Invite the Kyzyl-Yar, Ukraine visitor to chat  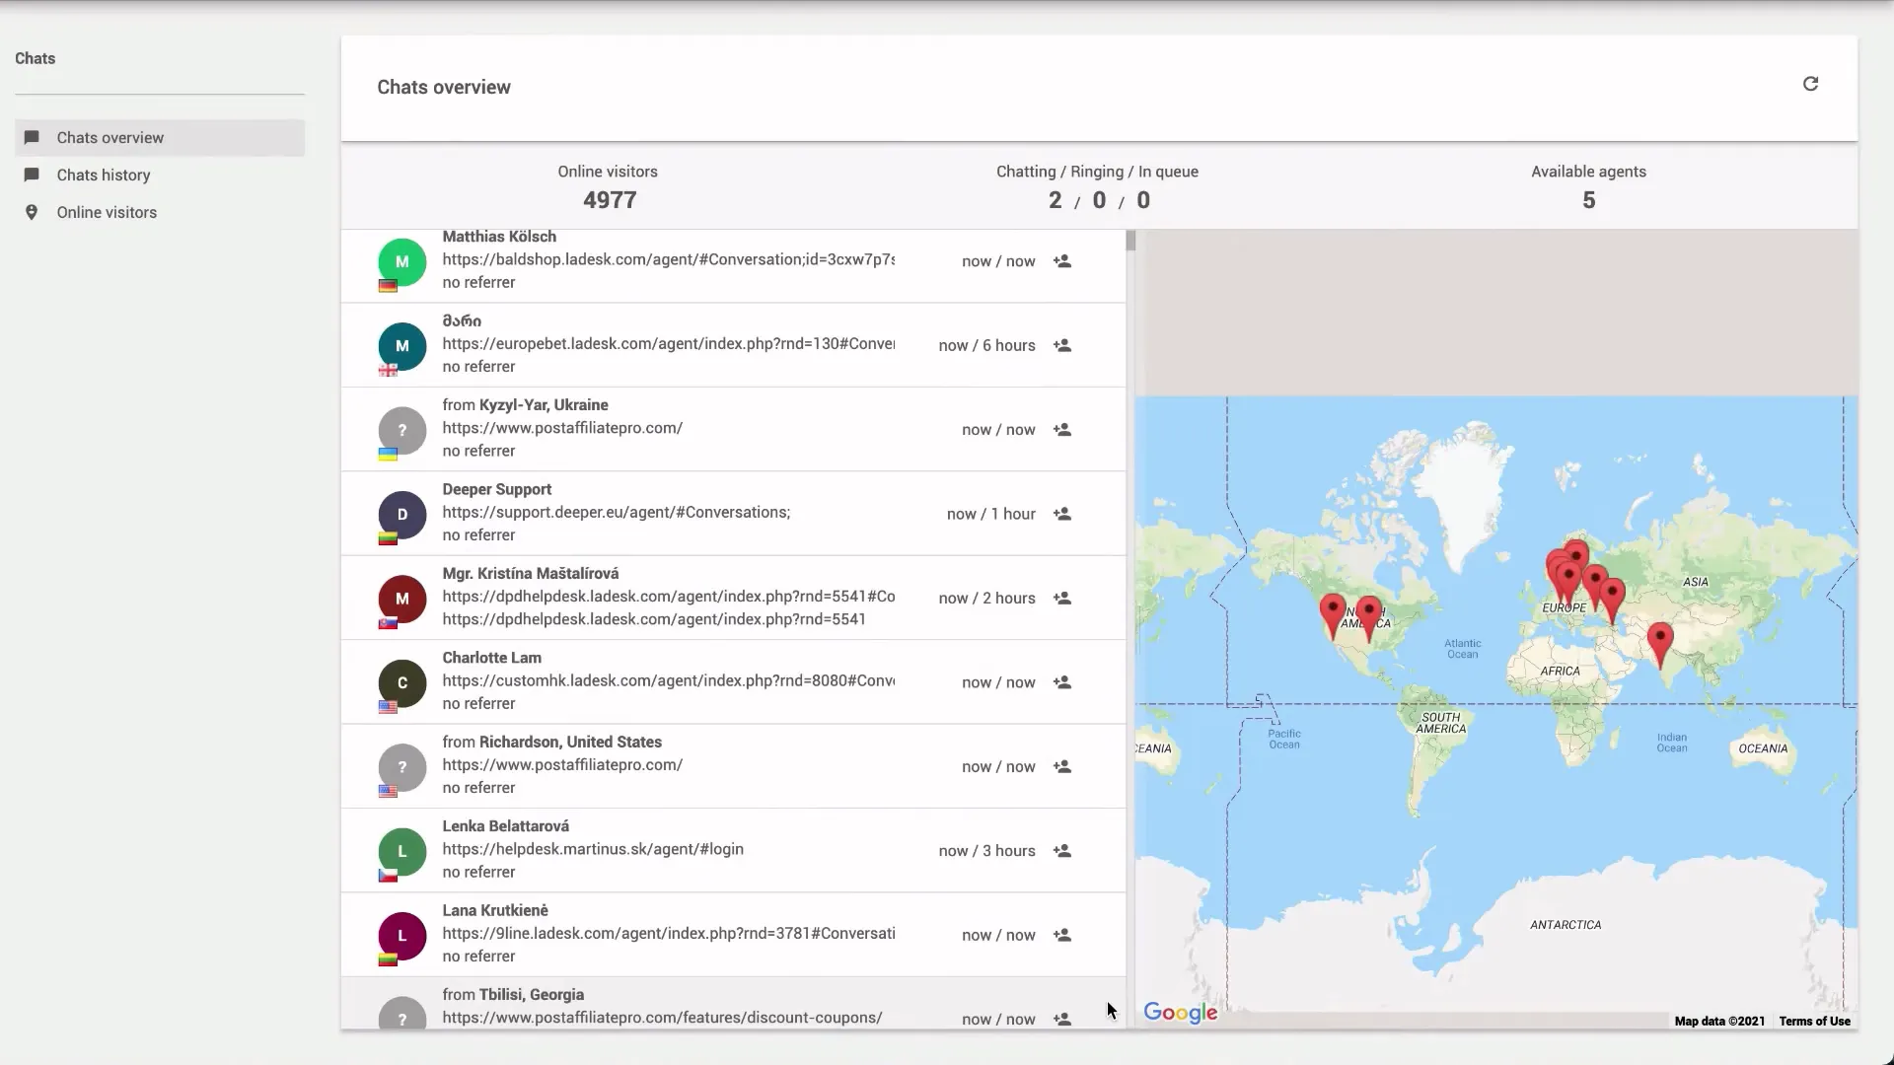[1062, 430]
